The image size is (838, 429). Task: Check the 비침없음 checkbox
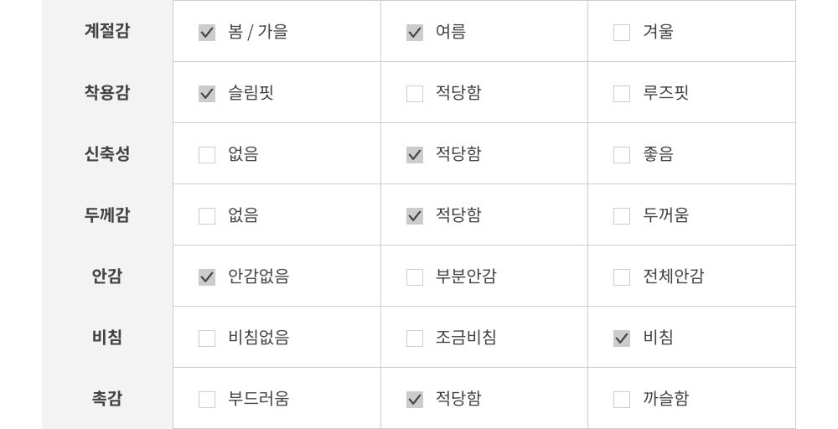[207, 339]
